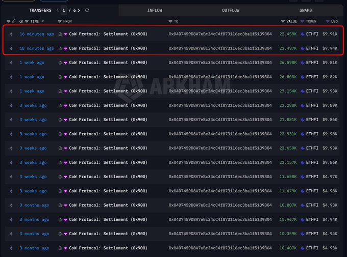347x257 pixels.
Task: Open CoW Protocol: Settlement in the 26.598K row
Action: [x=108, y=63]
